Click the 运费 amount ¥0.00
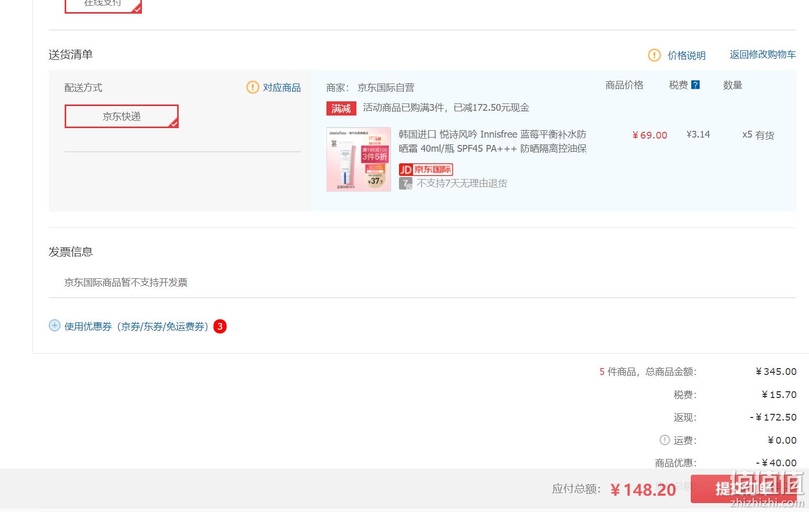Viewport: 809px width, 512px height. pos(782,441)
